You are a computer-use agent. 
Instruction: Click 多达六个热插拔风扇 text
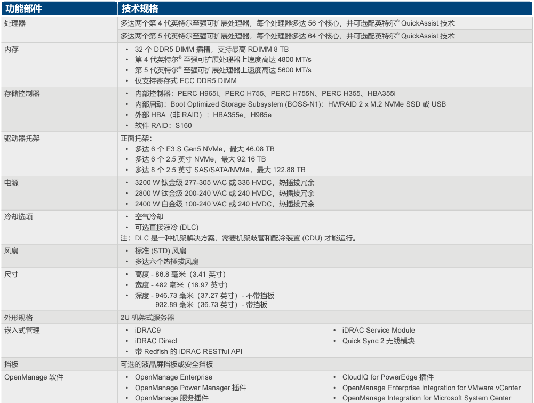[166, 262]
